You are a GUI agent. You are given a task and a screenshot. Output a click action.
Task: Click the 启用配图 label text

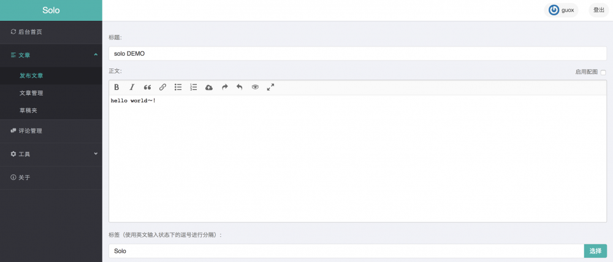[587, 72]
